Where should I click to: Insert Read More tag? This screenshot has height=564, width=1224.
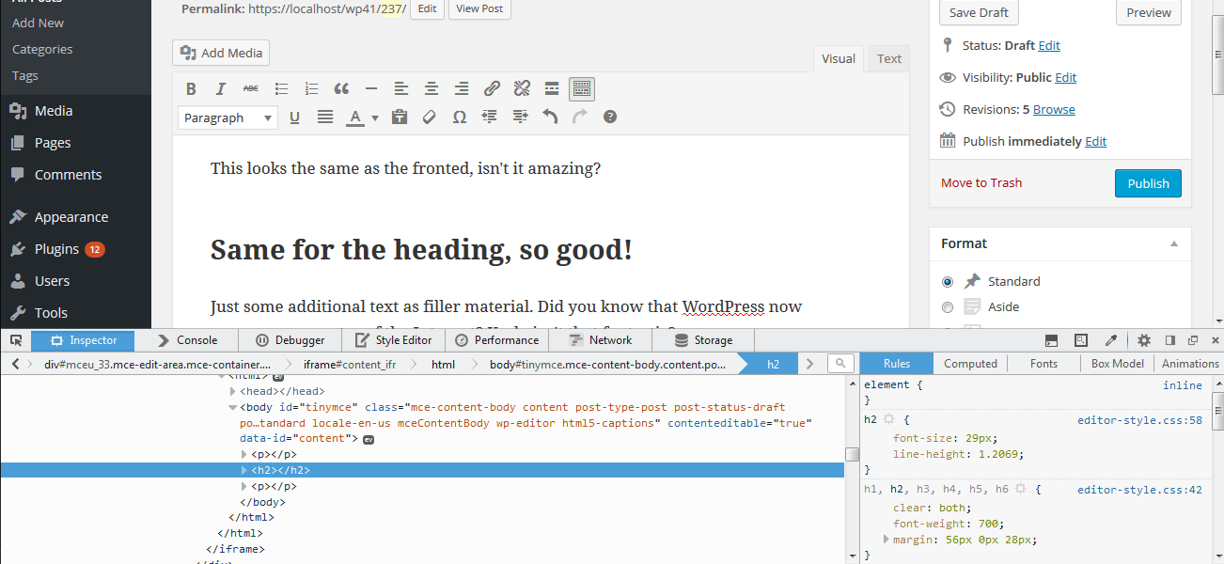pos(552,89)
